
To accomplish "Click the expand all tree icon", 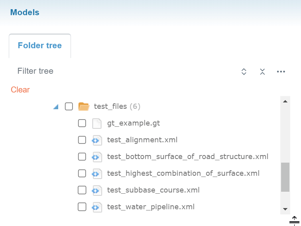I will pos(244,72).
